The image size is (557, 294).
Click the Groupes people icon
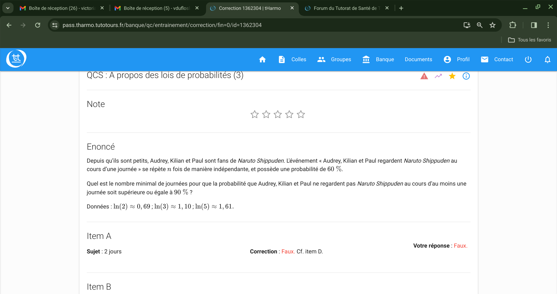tap(321, 59)
